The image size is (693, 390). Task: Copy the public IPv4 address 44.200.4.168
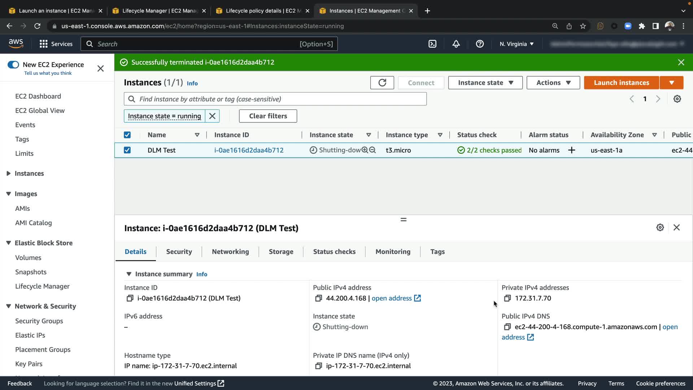[318, 298]
